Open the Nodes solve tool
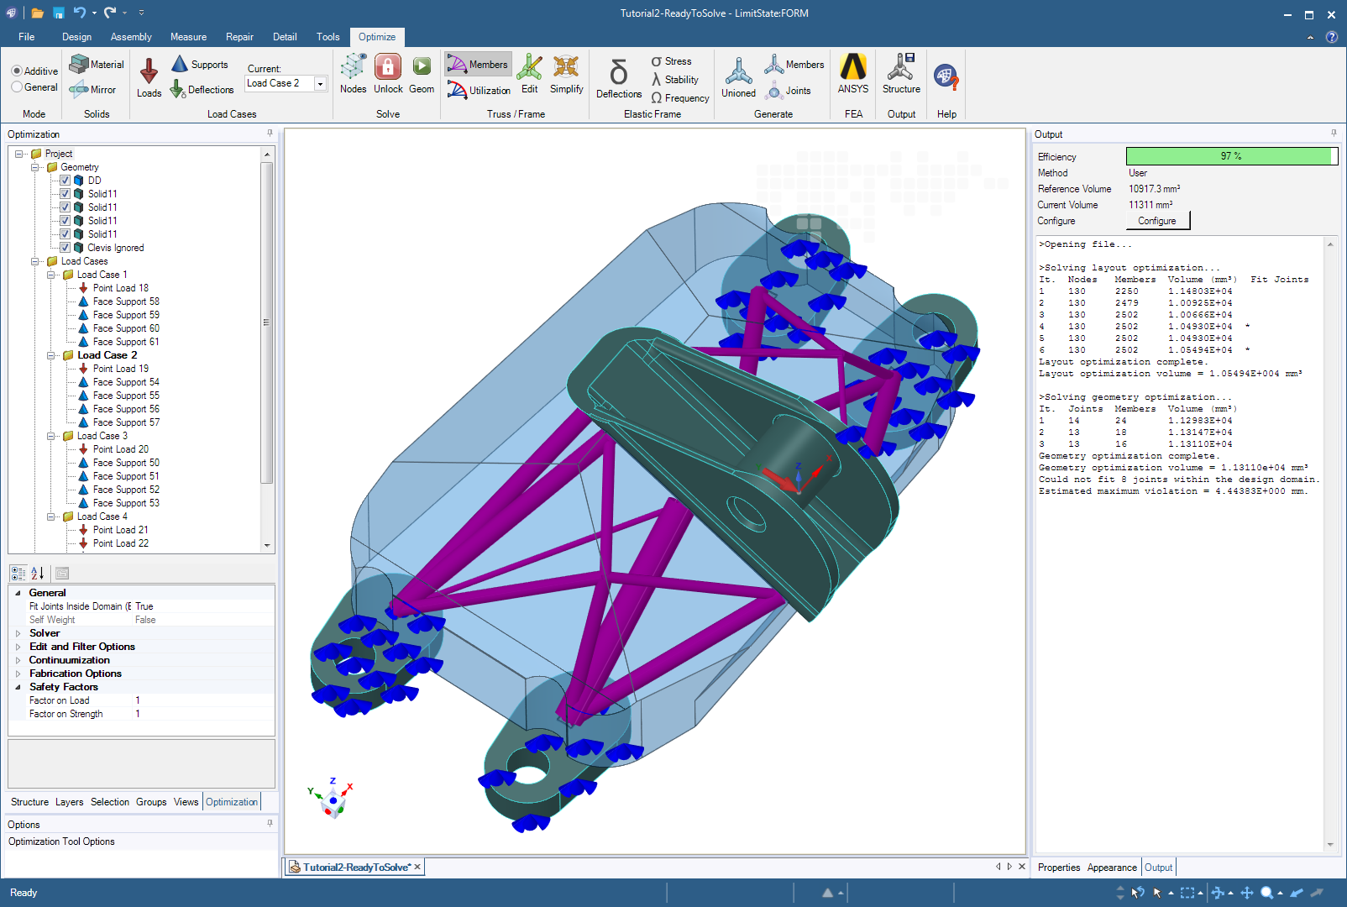 coord(353,74)
